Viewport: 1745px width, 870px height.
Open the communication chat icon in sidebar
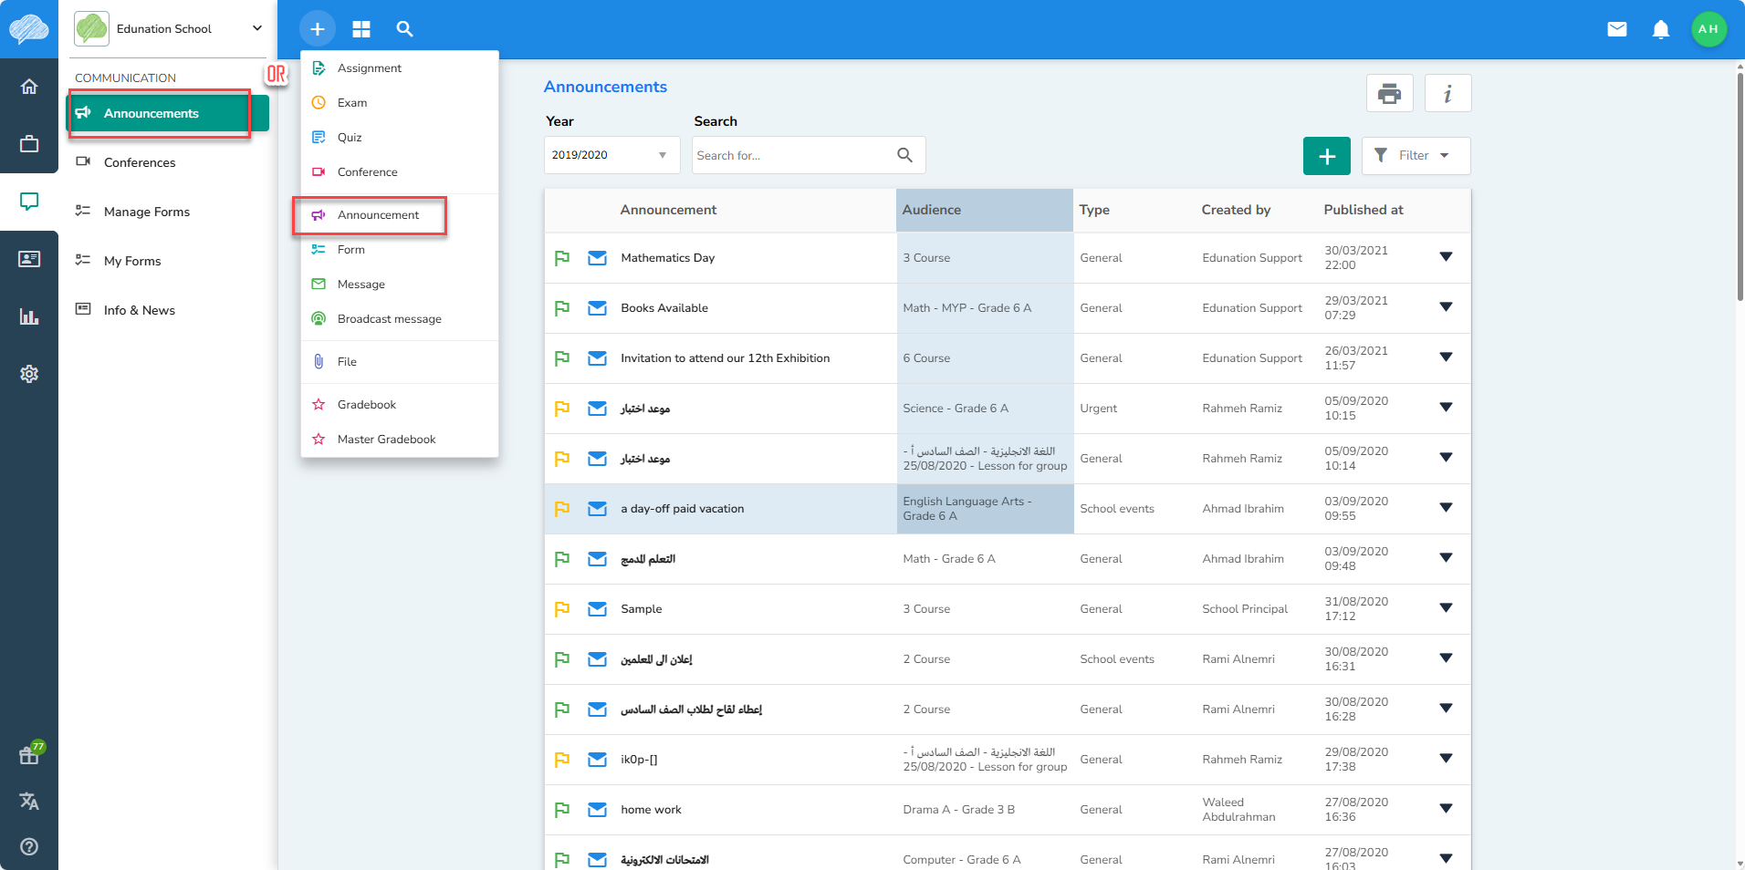tap(29, 202)
